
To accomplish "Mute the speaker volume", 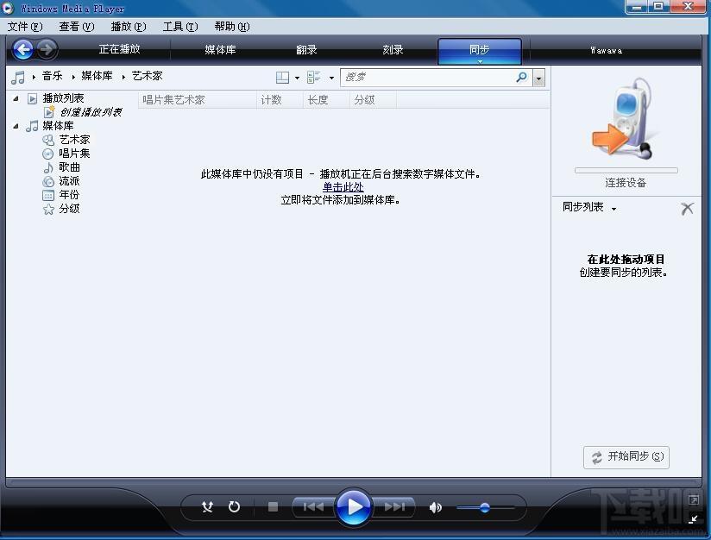I will click(436, 507).
